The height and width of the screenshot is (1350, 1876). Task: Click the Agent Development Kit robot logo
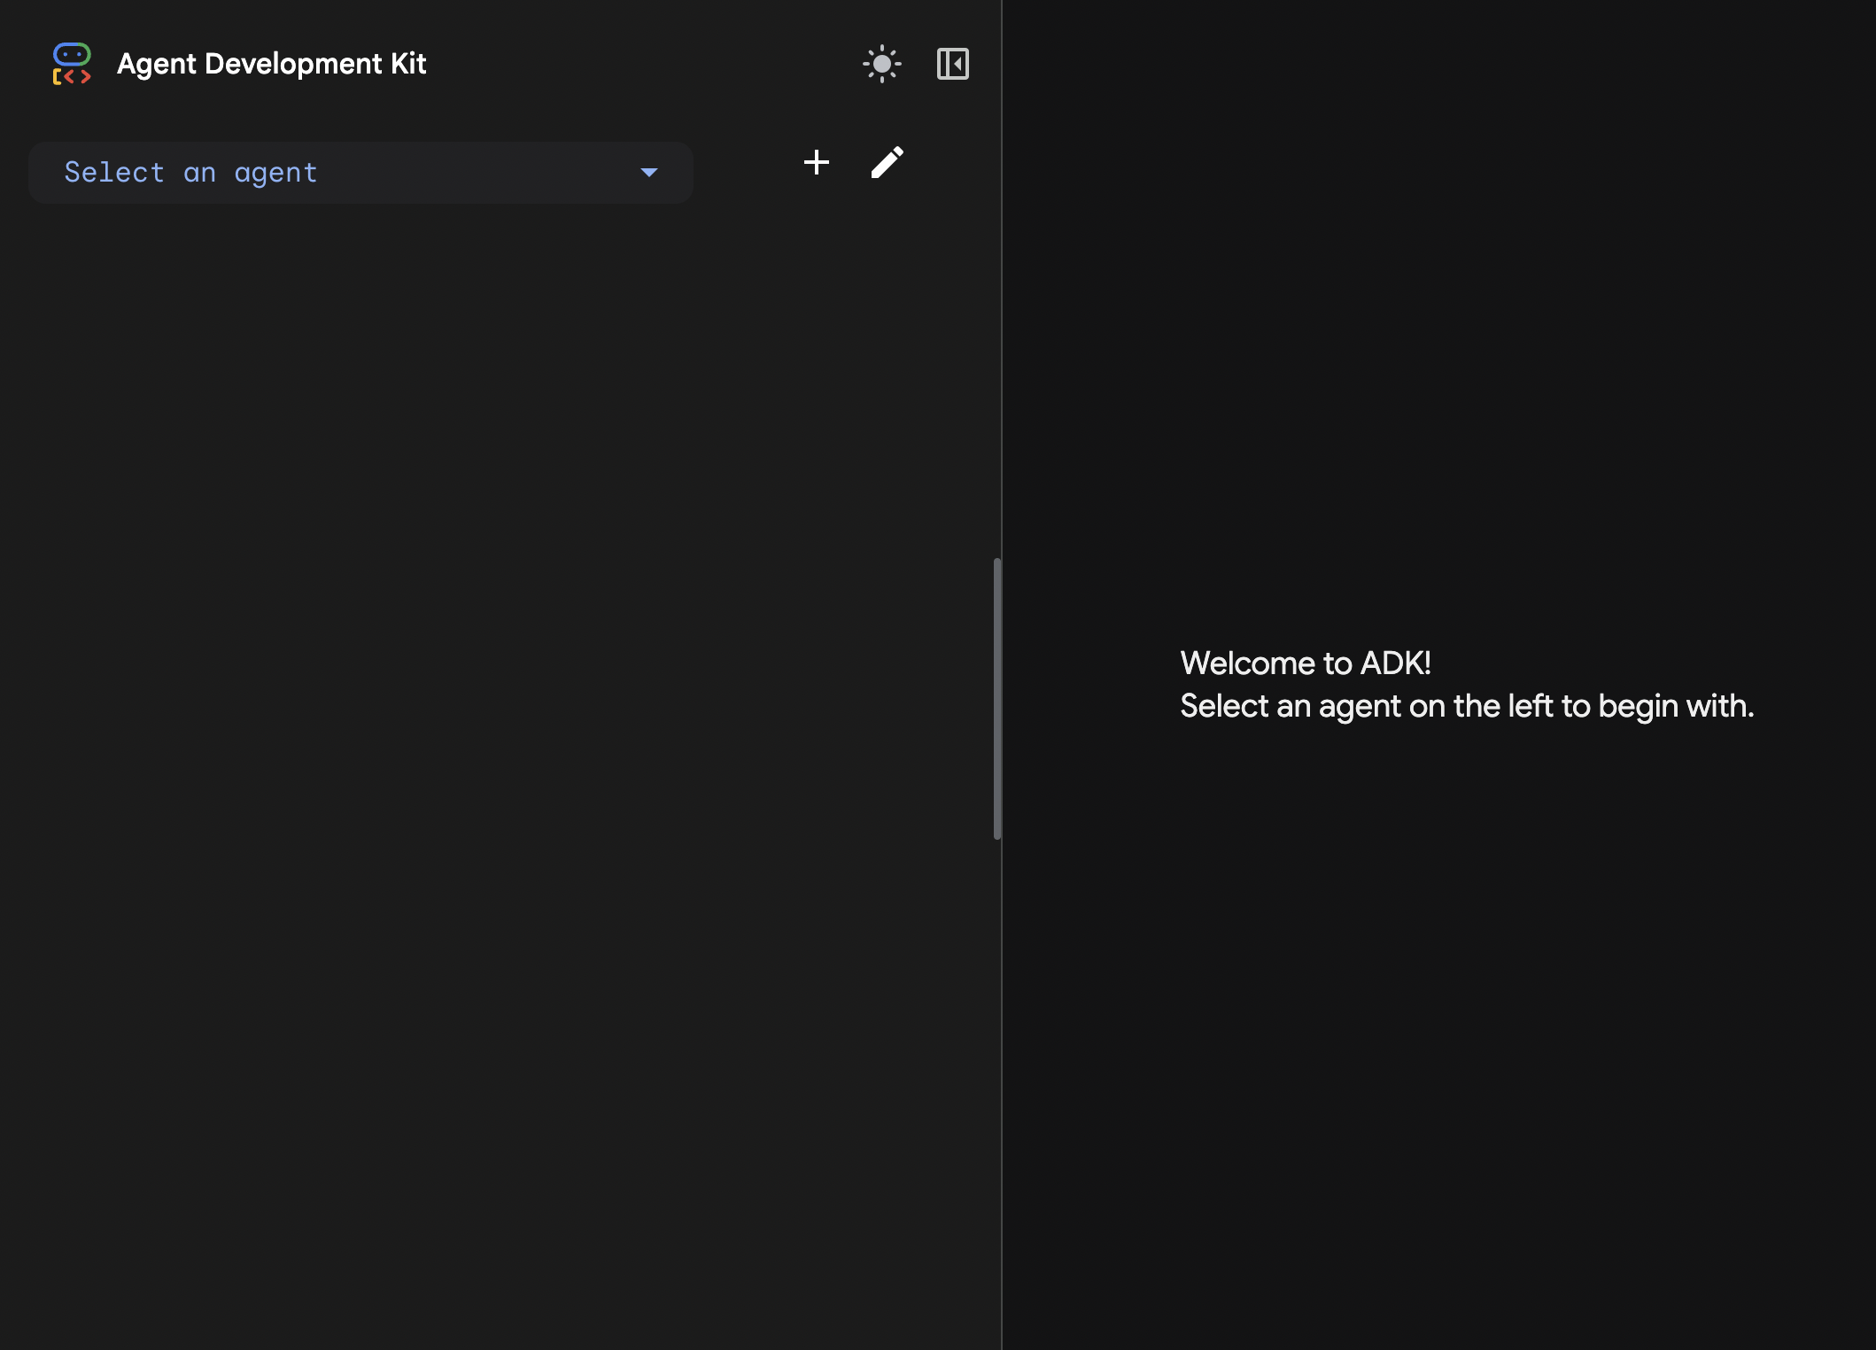[x=72, y=64]
